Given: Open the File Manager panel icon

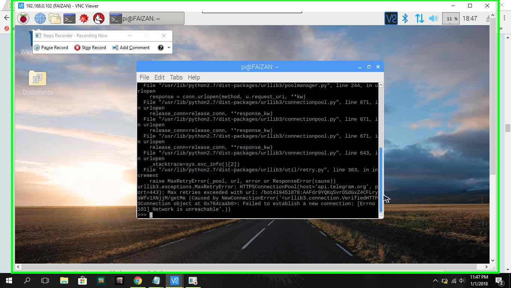Looking at the screenshot, I should 54,18.
